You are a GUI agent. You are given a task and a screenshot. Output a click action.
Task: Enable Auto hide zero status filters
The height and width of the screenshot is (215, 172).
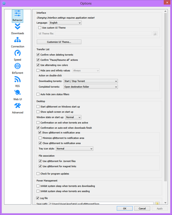click(x=38, y=94)
